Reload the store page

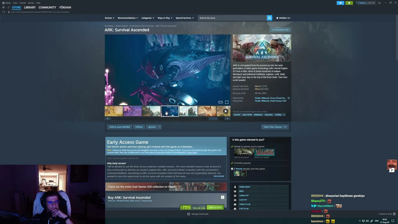pos(4,12)
